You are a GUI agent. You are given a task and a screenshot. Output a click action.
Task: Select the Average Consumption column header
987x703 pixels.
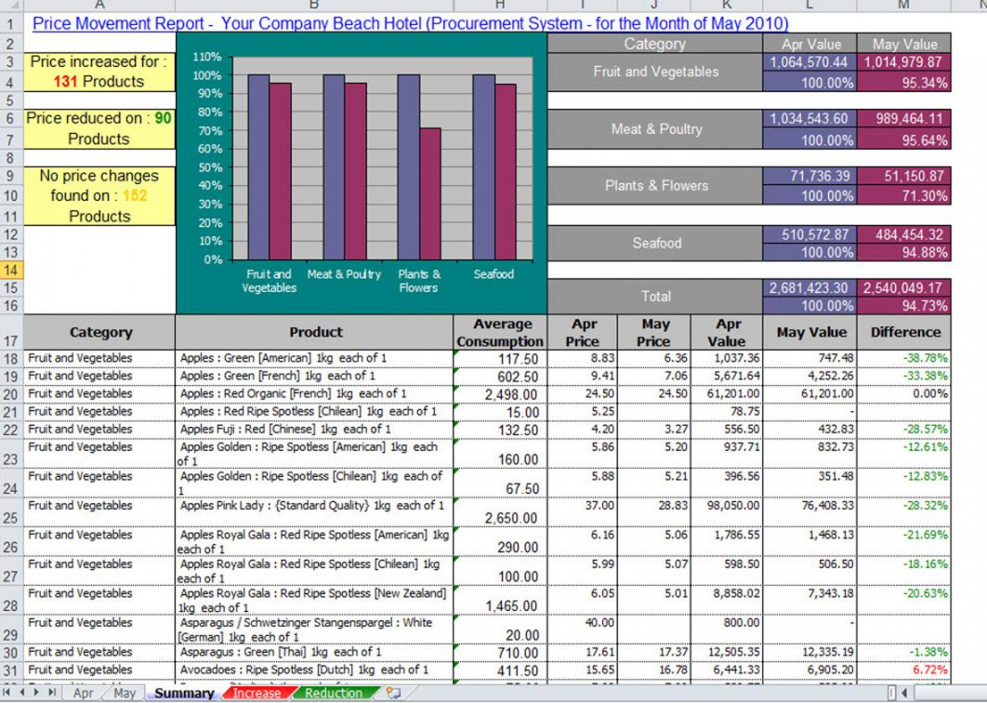click(502, 332)
